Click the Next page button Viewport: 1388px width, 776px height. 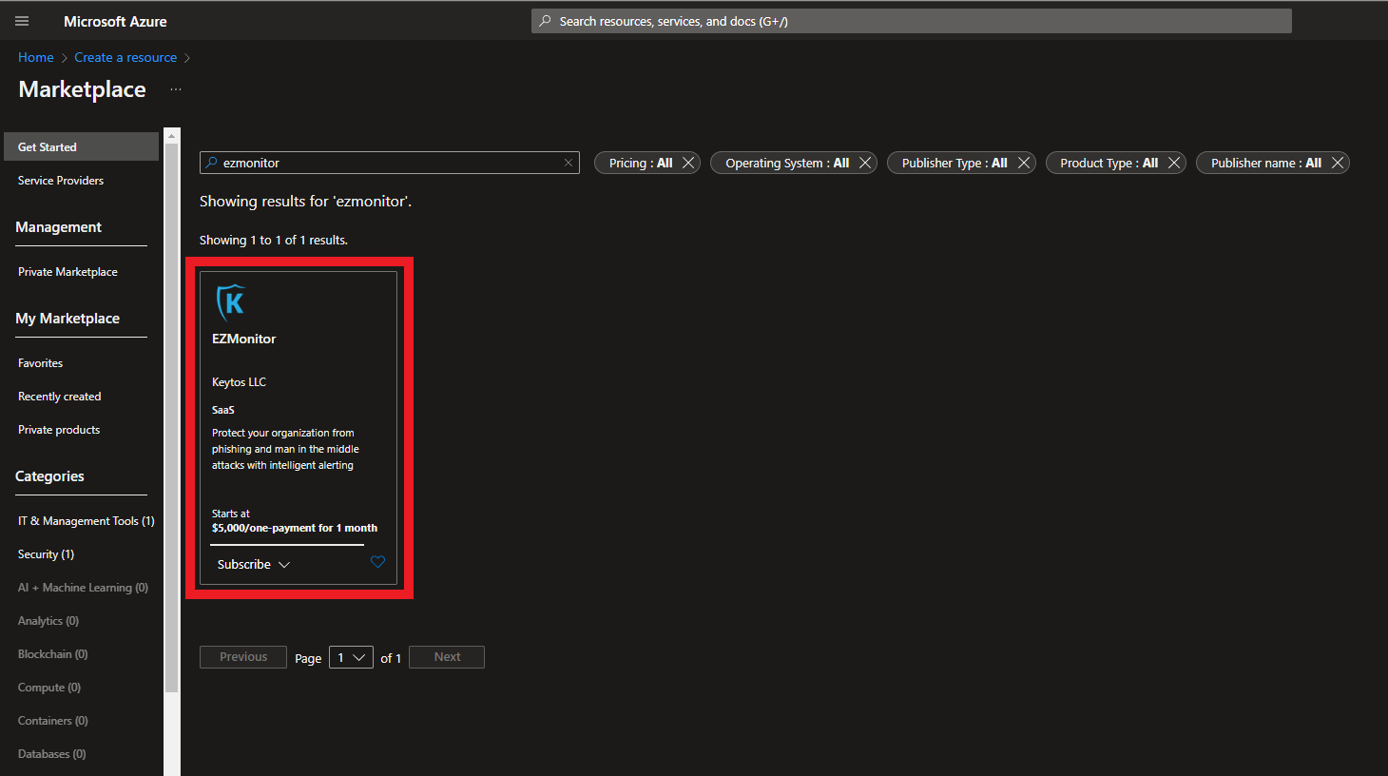tap(447, 657)
